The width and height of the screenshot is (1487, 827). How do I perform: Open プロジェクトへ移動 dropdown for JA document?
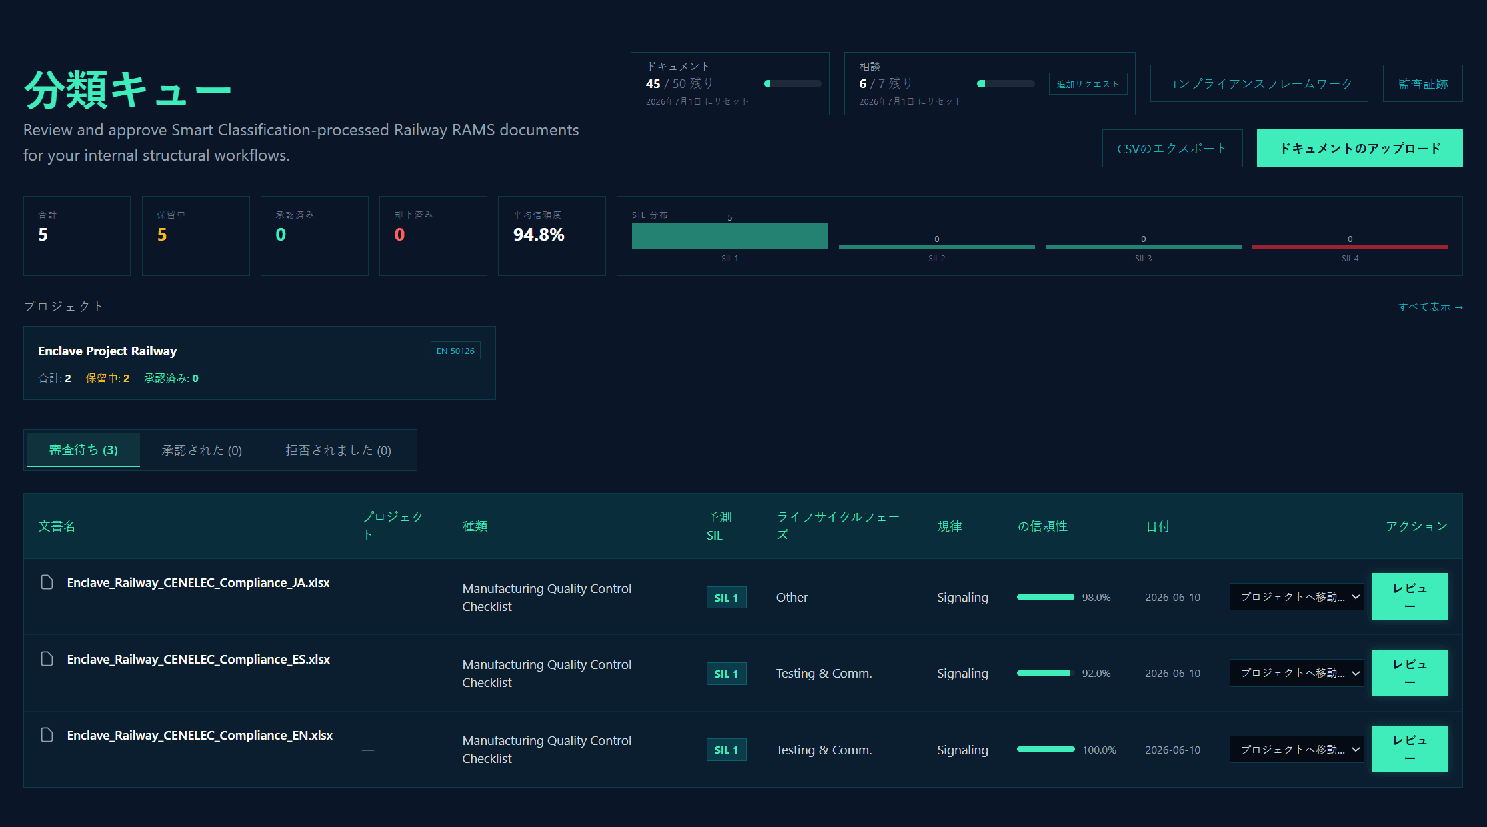[1296, 597]
